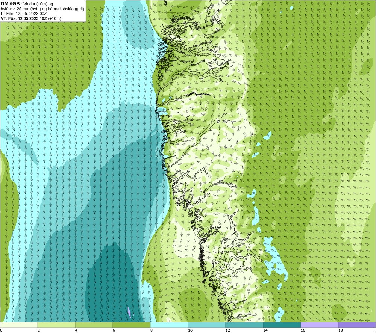376x333 pixels.
Task: Click the '(+10 h)' forecast offset text
Action: (x=55, y=18)
